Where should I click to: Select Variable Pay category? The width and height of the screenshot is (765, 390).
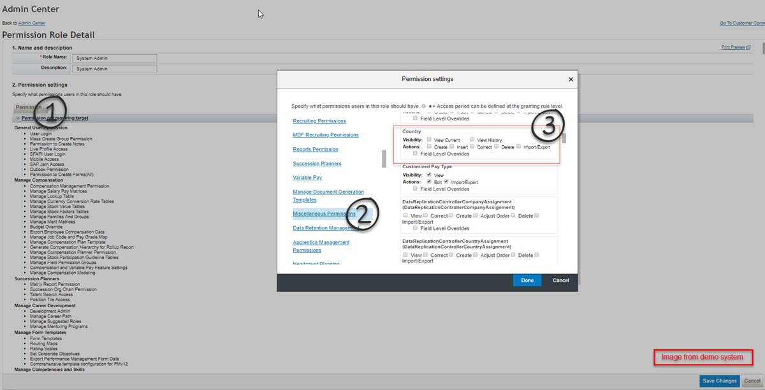click(307, 178)
